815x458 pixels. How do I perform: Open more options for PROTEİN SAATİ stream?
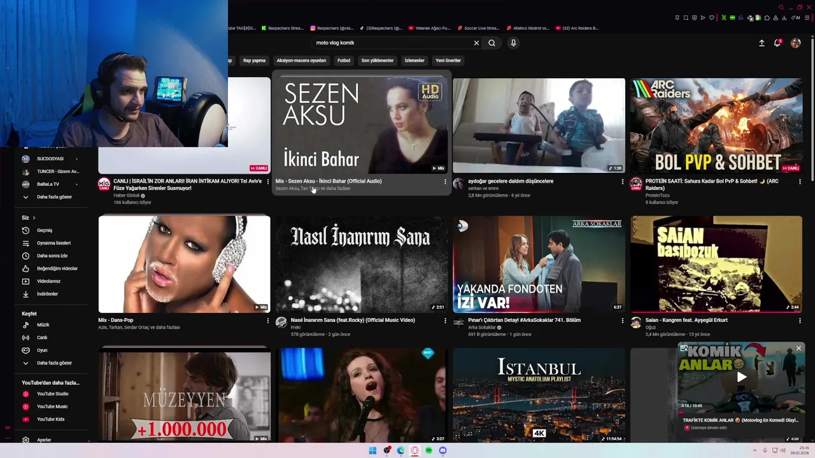click(x=800, y=182)
